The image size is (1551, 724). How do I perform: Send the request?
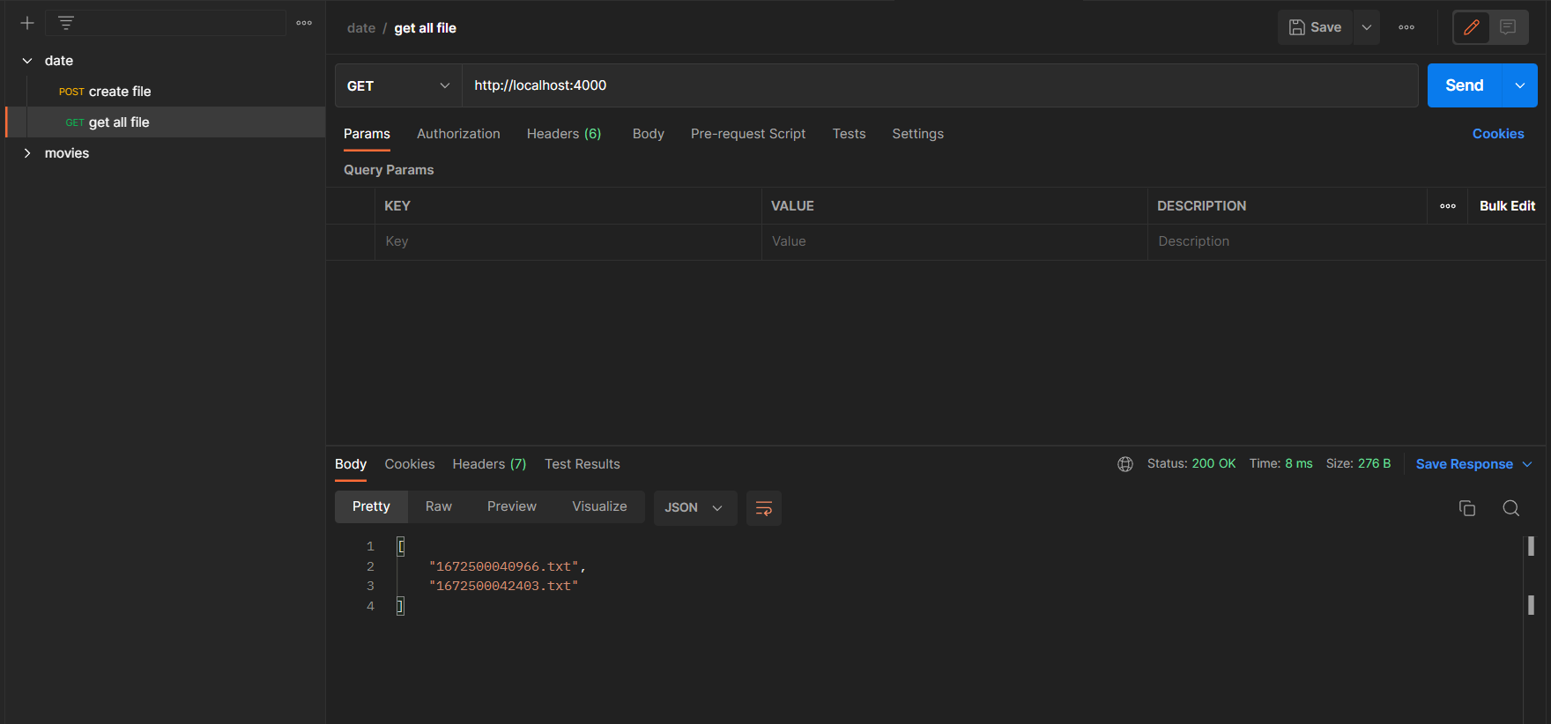1464,85
